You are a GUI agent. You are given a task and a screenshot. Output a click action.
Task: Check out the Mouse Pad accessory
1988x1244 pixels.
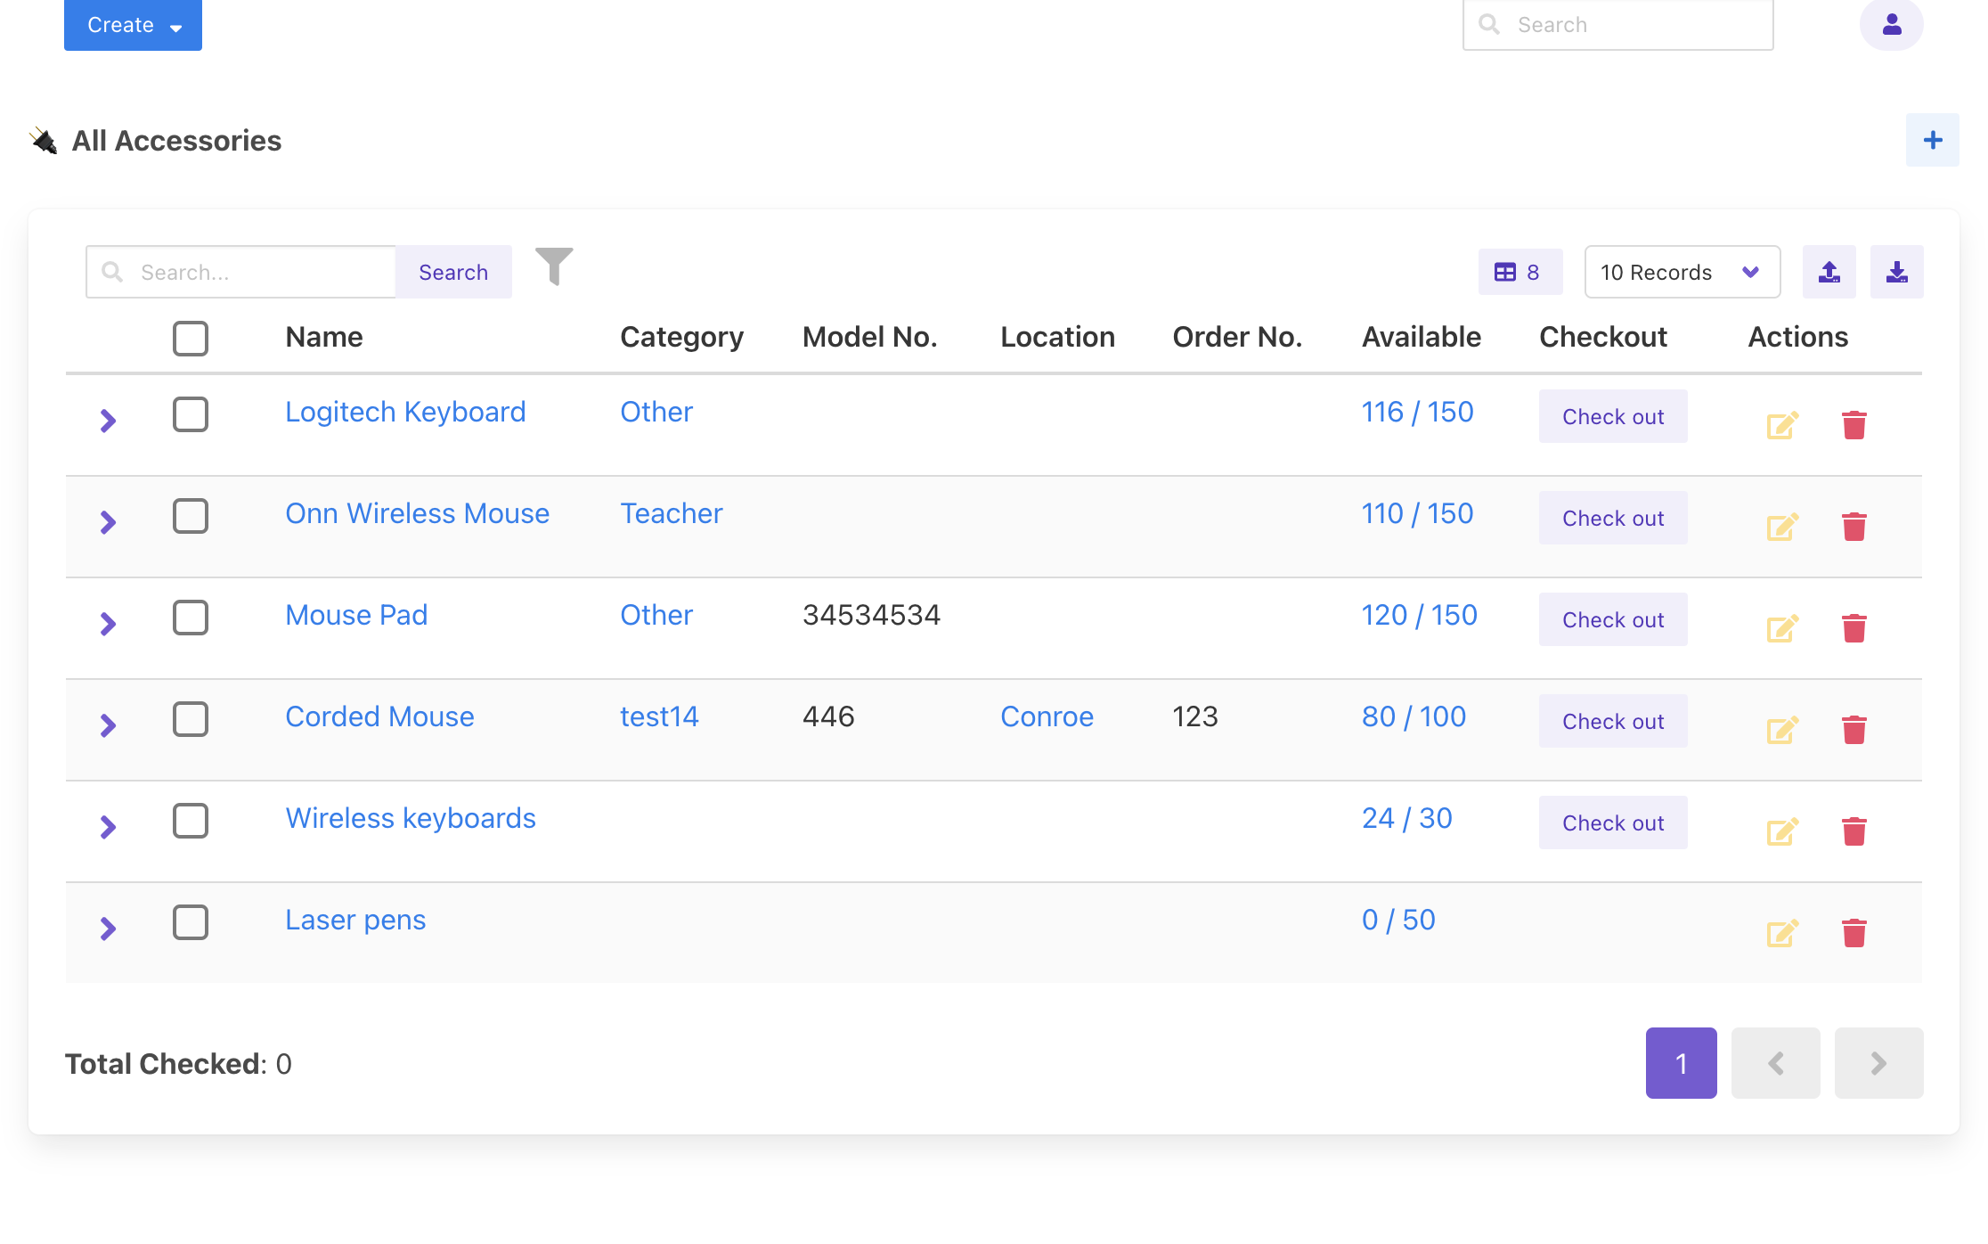pos(1612,619)
